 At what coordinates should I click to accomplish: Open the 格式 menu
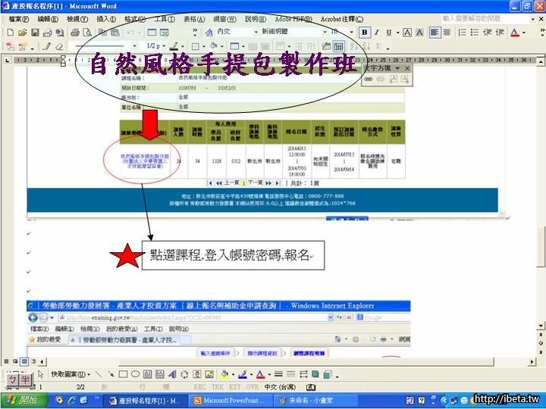[134, 18]
